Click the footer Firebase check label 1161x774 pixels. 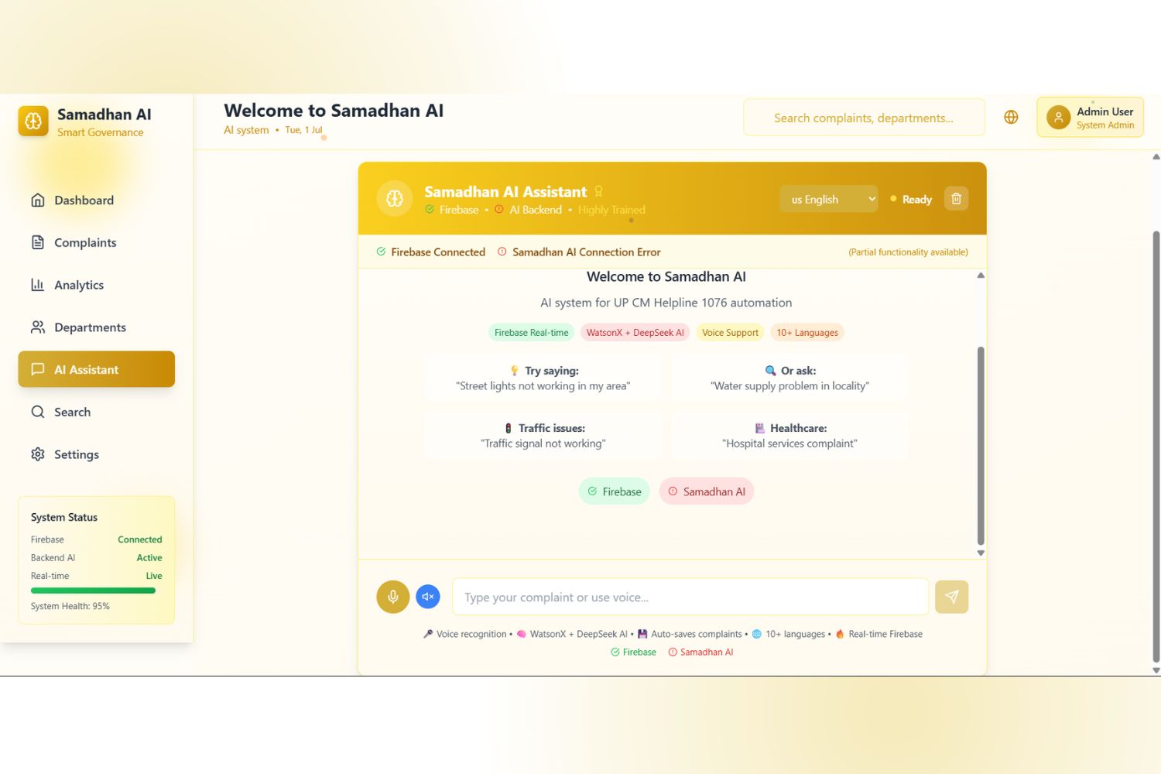[633, 652]
